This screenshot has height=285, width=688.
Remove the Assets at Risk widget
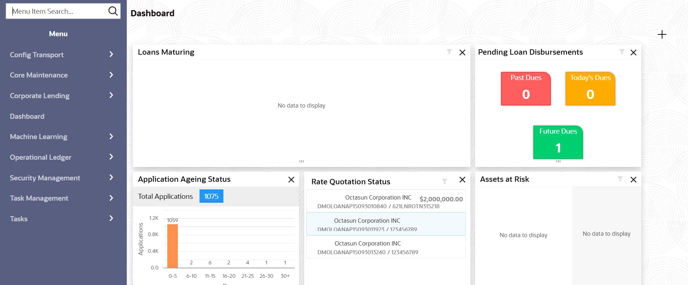(x=633, y=180)
